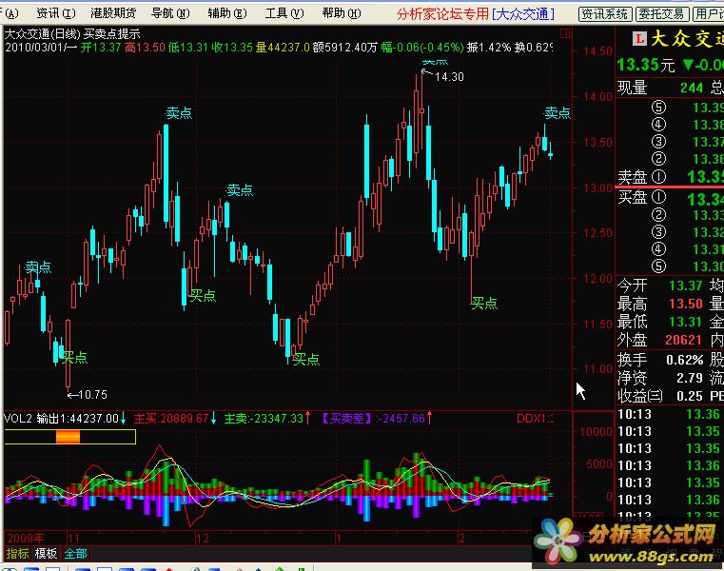Image resolution: width=724 pixels, height=571 pixels.
Task: Click the 收13.35 value in header
Action: point(232,48)
